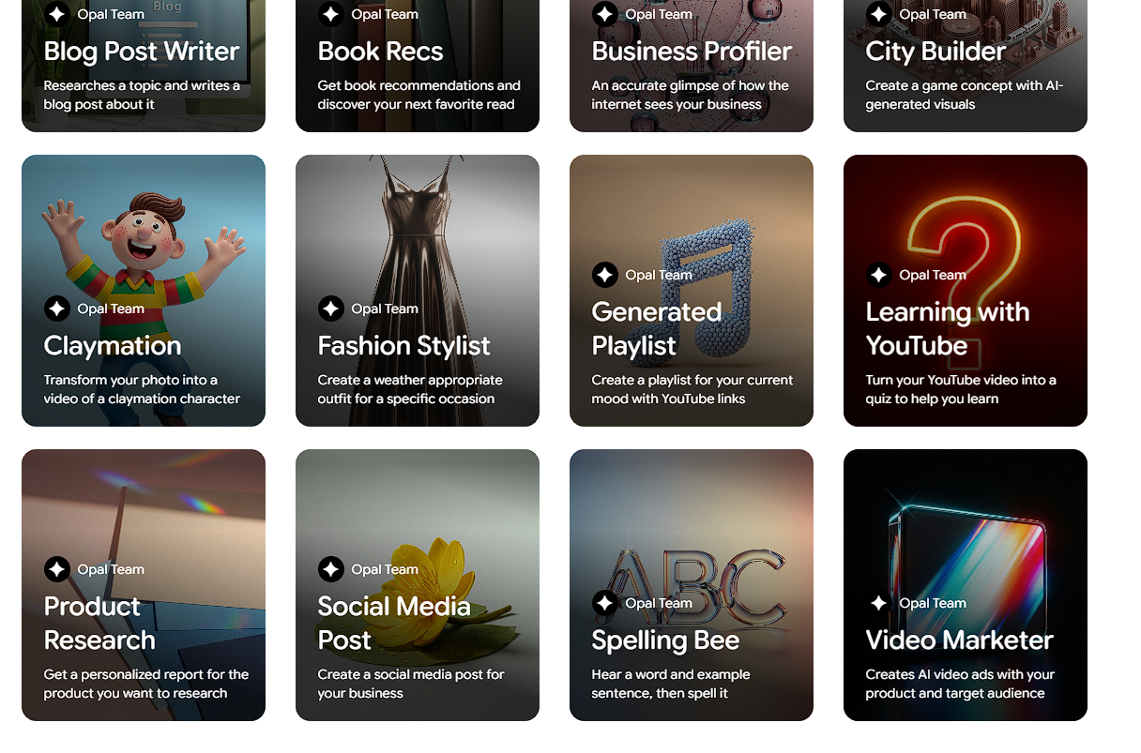Select the Product Research title

pos(99,623)
